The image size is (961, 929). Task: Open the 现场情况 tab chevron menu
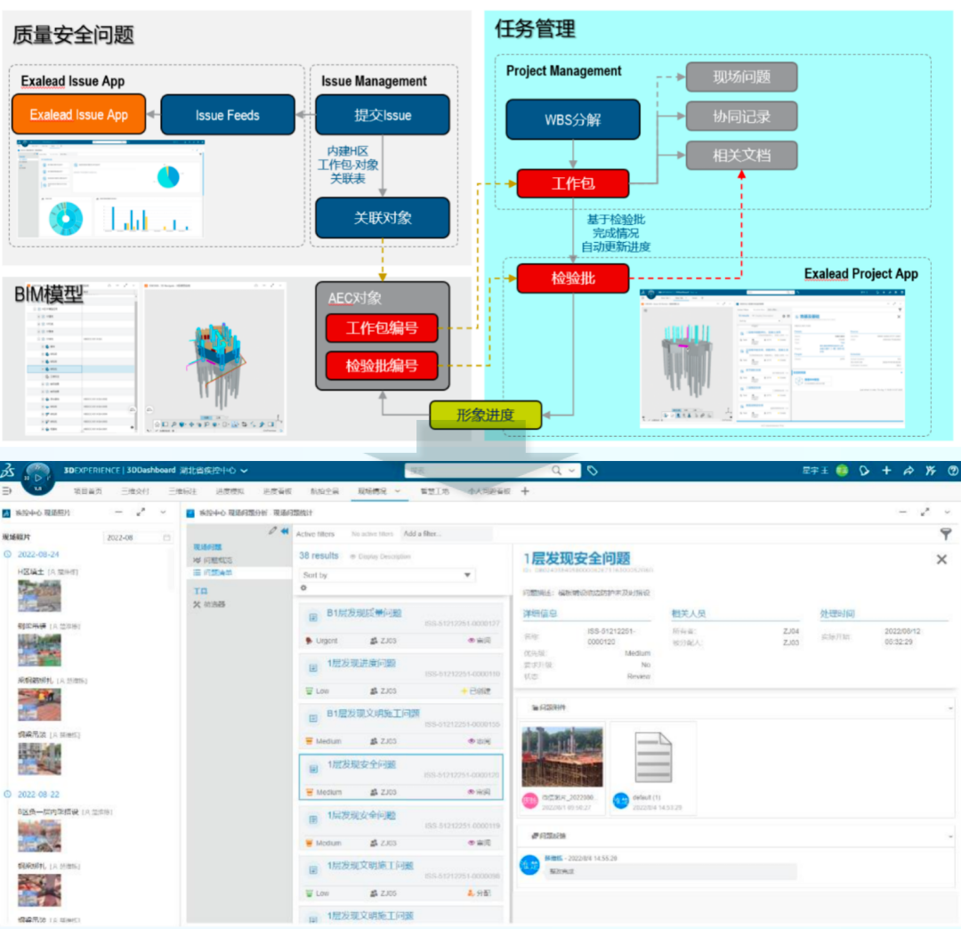coord(397,491)
